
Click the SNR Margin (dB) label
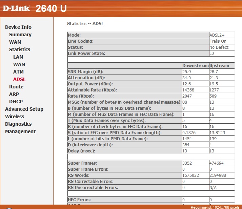click(x=85, y=72)
